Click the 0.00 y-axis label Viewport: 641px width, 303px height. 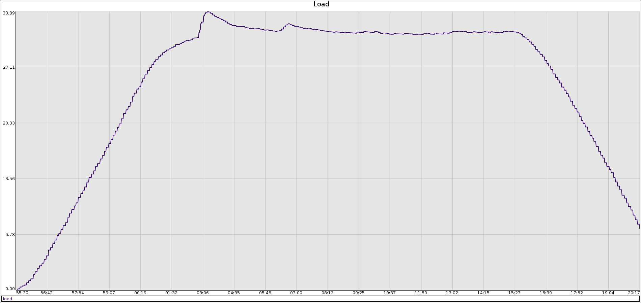[x=10, y=289]
